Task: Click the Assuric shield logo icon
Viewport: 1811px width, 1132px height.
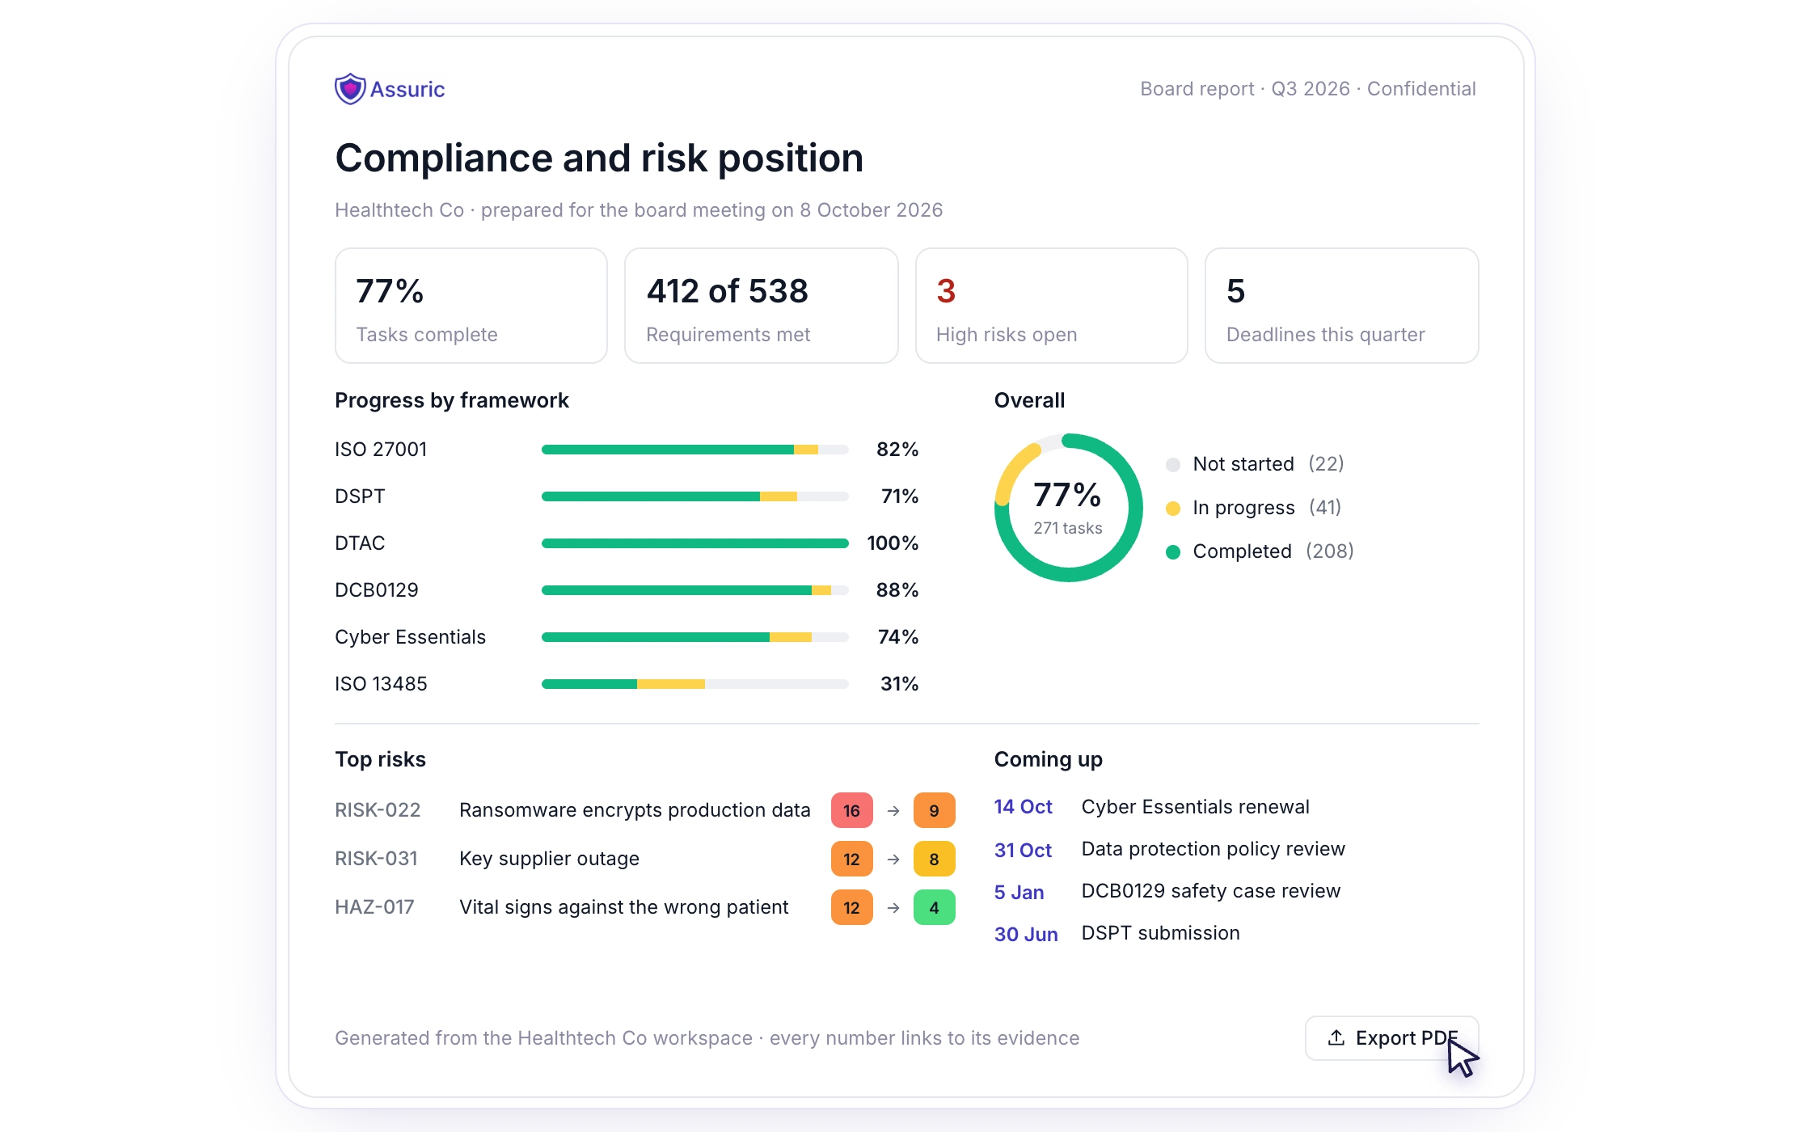Action: (x=350, y=89)
